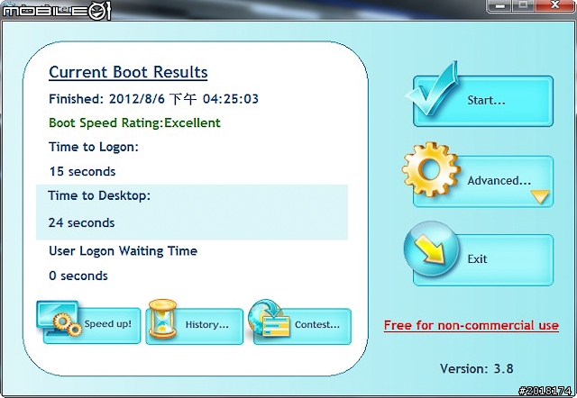
Task: Click the Time to Logon: label
Action: tap(94, 147)
